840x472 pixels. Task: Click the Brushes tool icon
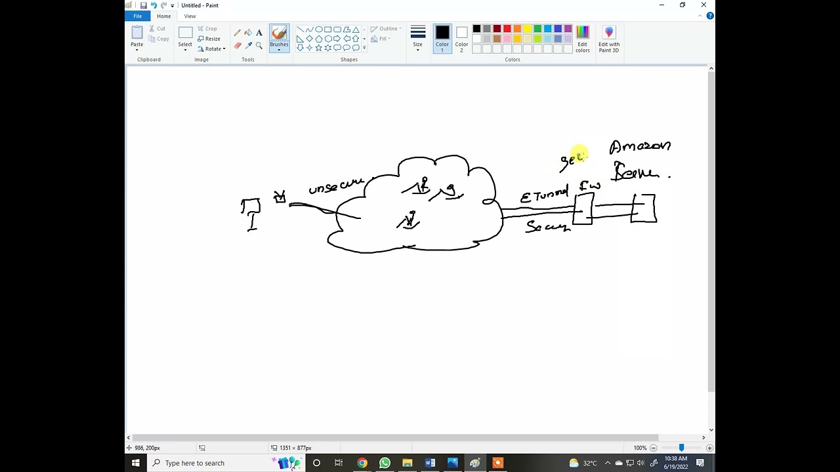click(279, 33)
